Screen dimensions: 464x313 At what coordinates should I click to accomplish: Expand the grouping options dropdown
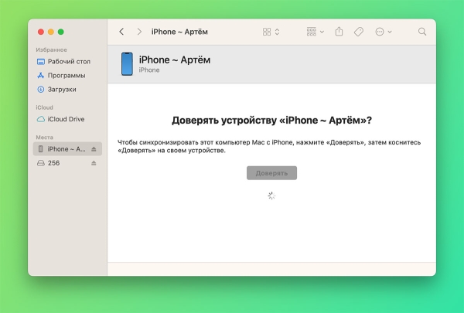(316, 32)
